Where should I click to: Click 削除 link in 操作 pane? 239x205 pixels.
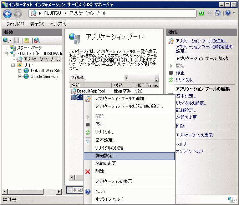pyautogui.click(x=180, y=126)
